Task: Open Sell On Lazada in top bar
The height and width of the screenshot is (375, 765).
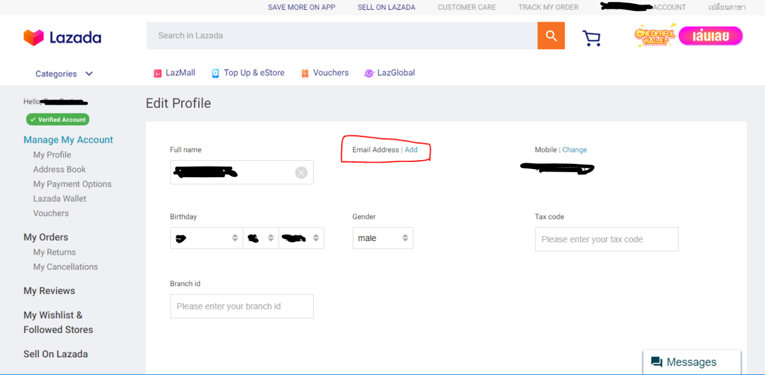Action: coord(386,8)
